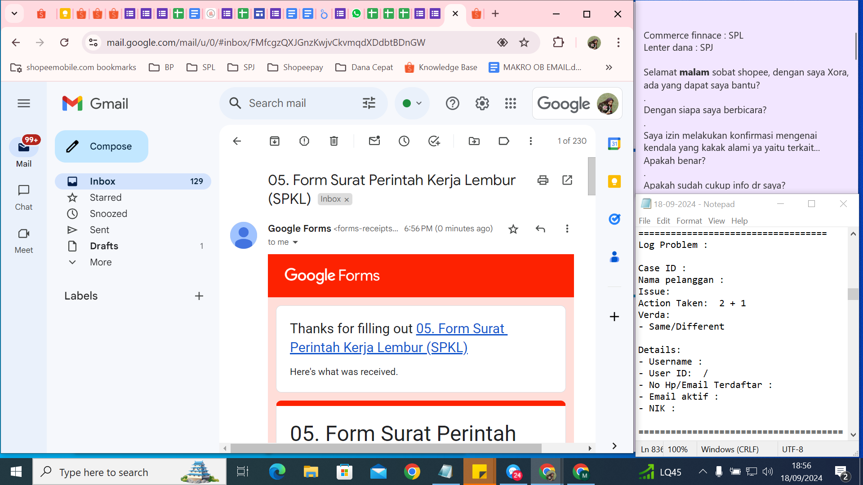Star the Google Forms email
Image resolution: width=863 pixels, height=485 pixels.
[513, 229]
